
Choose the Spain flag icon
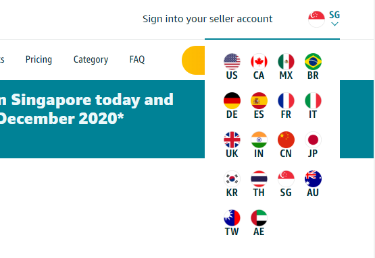click(x=259, y=100)
